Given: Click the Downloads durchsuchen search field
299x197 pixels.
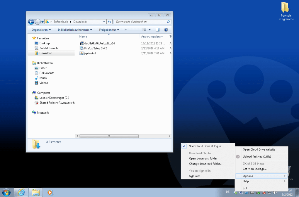Looking at the screenshot, I should [140, 22].
